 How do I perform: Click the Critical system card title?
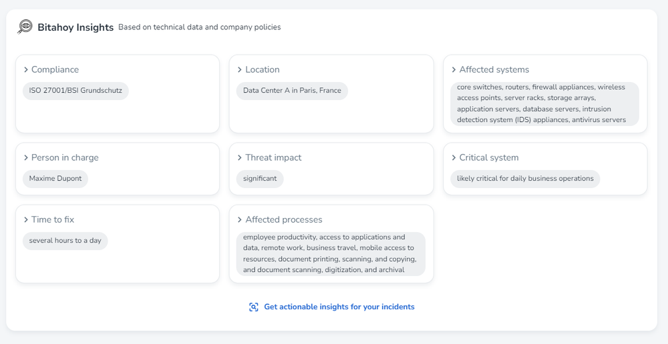[489, 158]
